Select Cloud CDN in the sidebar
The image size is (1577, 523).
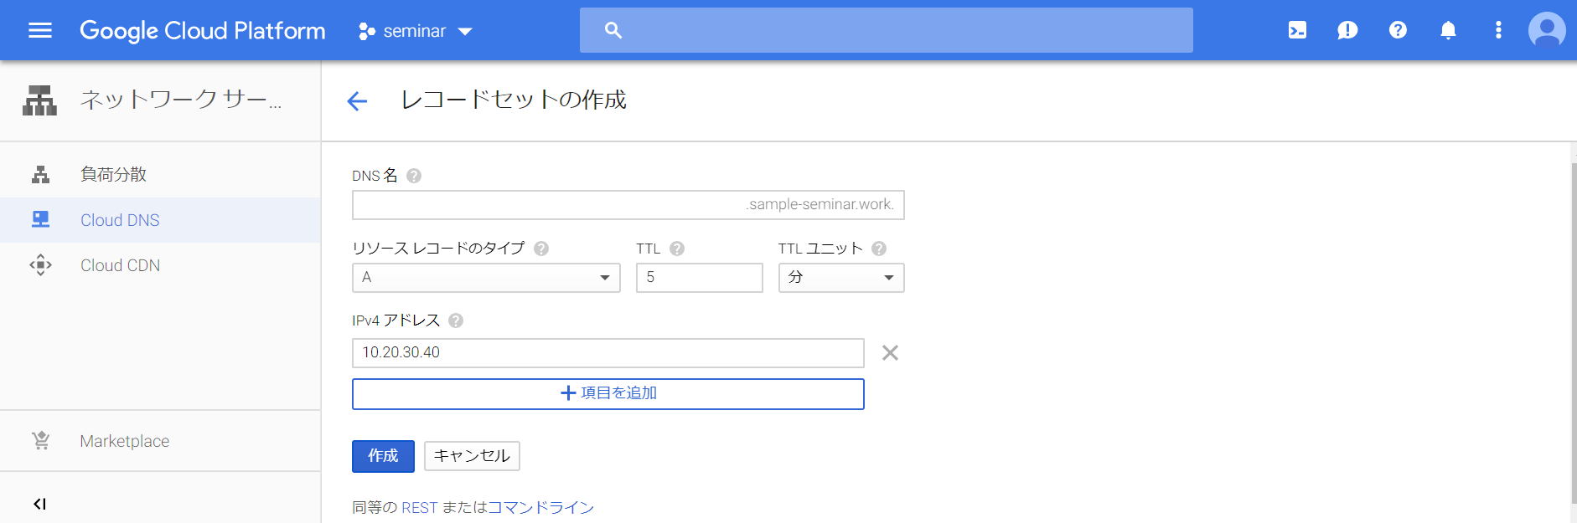click(x=160, y=265)
